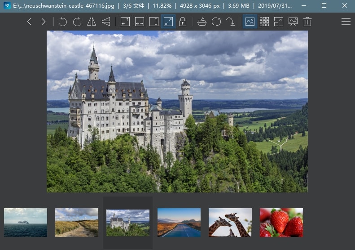Select the strawberries thumbnail
The image size is (355, 250).
281,223
